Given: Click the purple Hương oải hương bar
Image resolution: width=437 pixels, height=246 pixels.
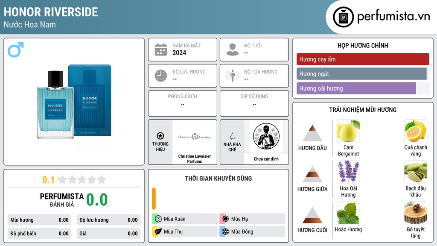Looking at the screenshot, I should [356, 88].
